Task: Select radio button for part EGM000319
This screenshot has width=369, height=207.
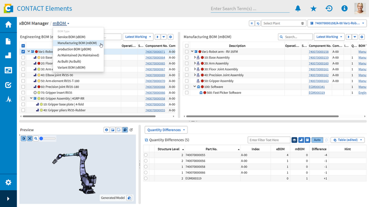Action: point(146,178)
